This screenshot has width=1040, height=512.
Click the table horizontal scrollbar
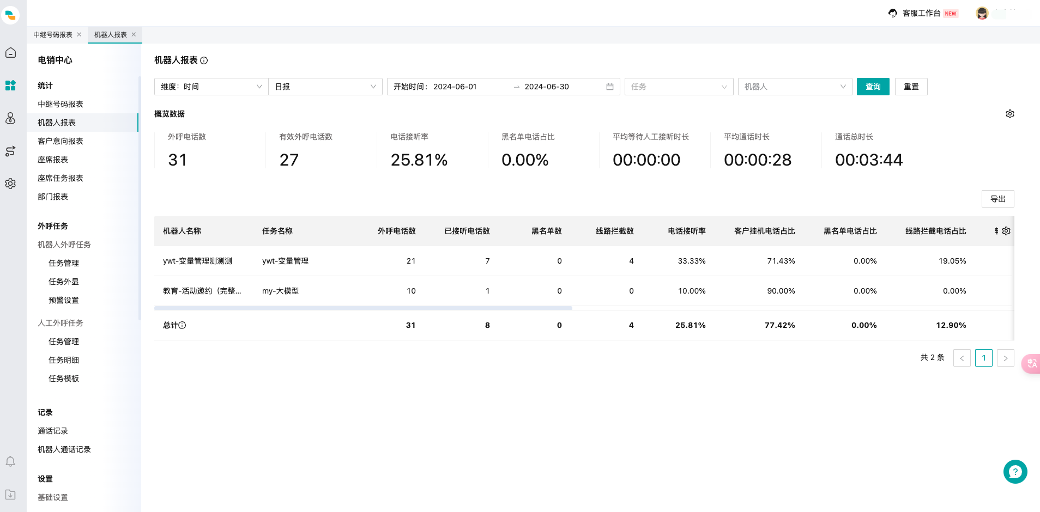pos(363,308)
